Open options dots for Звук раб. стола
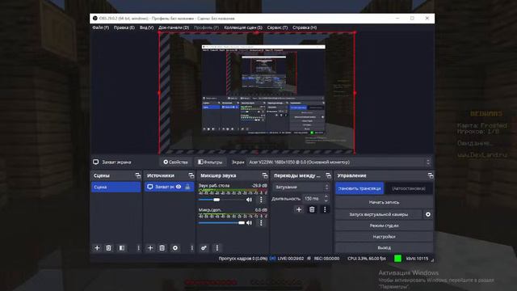The image size is (517, 291). pos(261,200)
